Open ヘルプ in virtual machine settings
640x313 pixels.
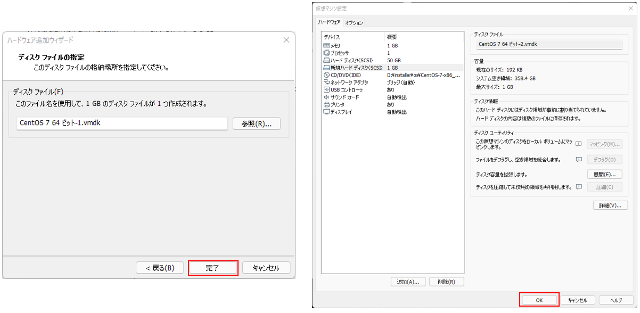point(616,300)
